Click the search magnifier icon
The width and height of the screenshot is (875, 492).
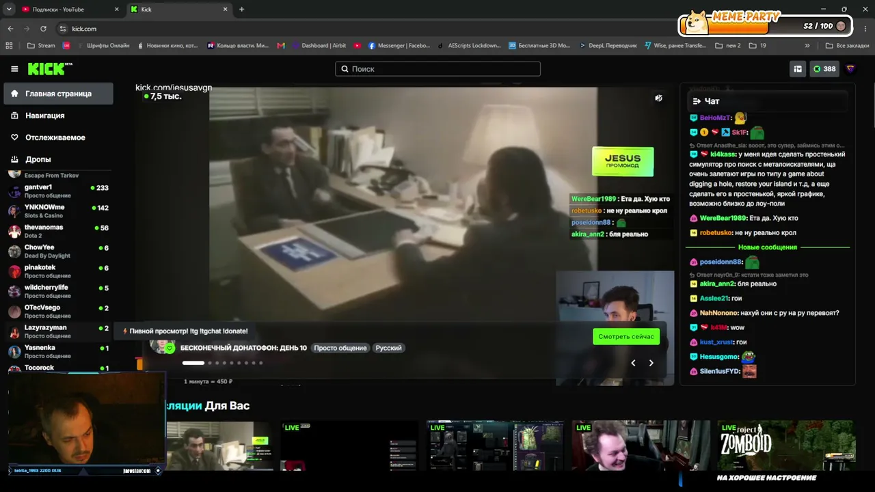pos(345,69)
